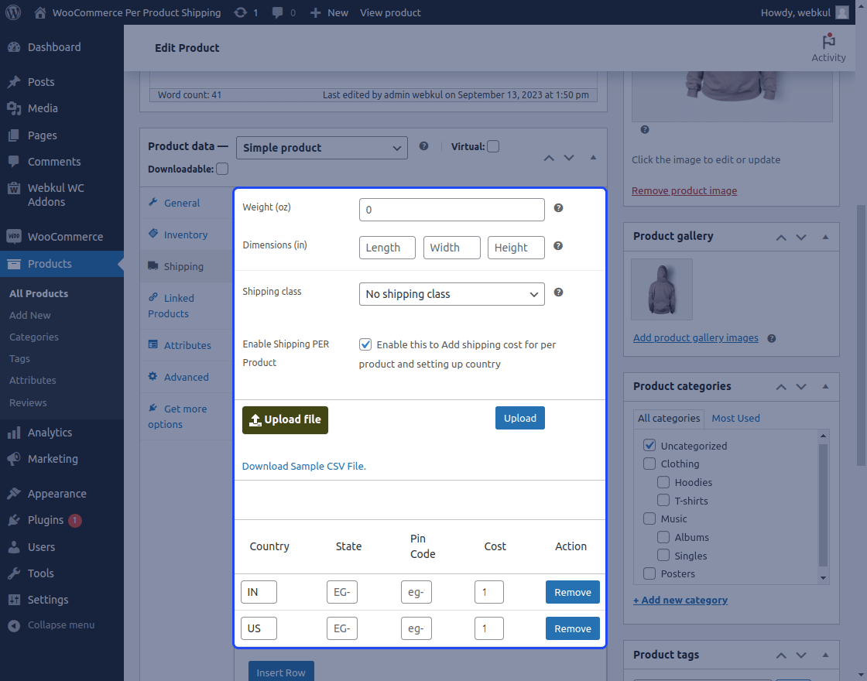Collapse the Product categories panel
This screenshot has width=867, height=681.
click(x=824, y=386)
